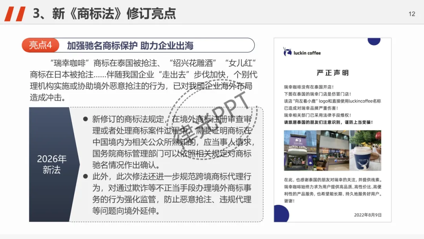The width and height of the screenshot is (424, 239).
Task: Click the line 下图在泰国的瑞幸门店是仿冒门店！
Action: [x=318, y=94]
